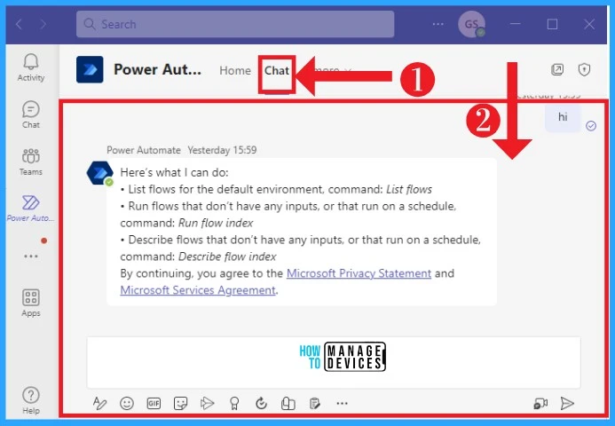Pop out the app in new window
The width and height of the screenshot is (615, 426).
557,69
